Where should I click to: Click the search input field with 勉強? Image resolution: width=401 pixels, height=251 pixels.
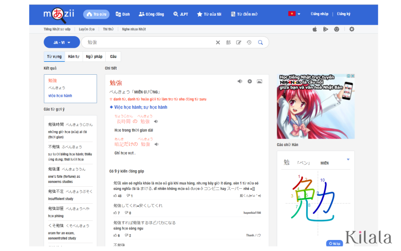[150, 43]
